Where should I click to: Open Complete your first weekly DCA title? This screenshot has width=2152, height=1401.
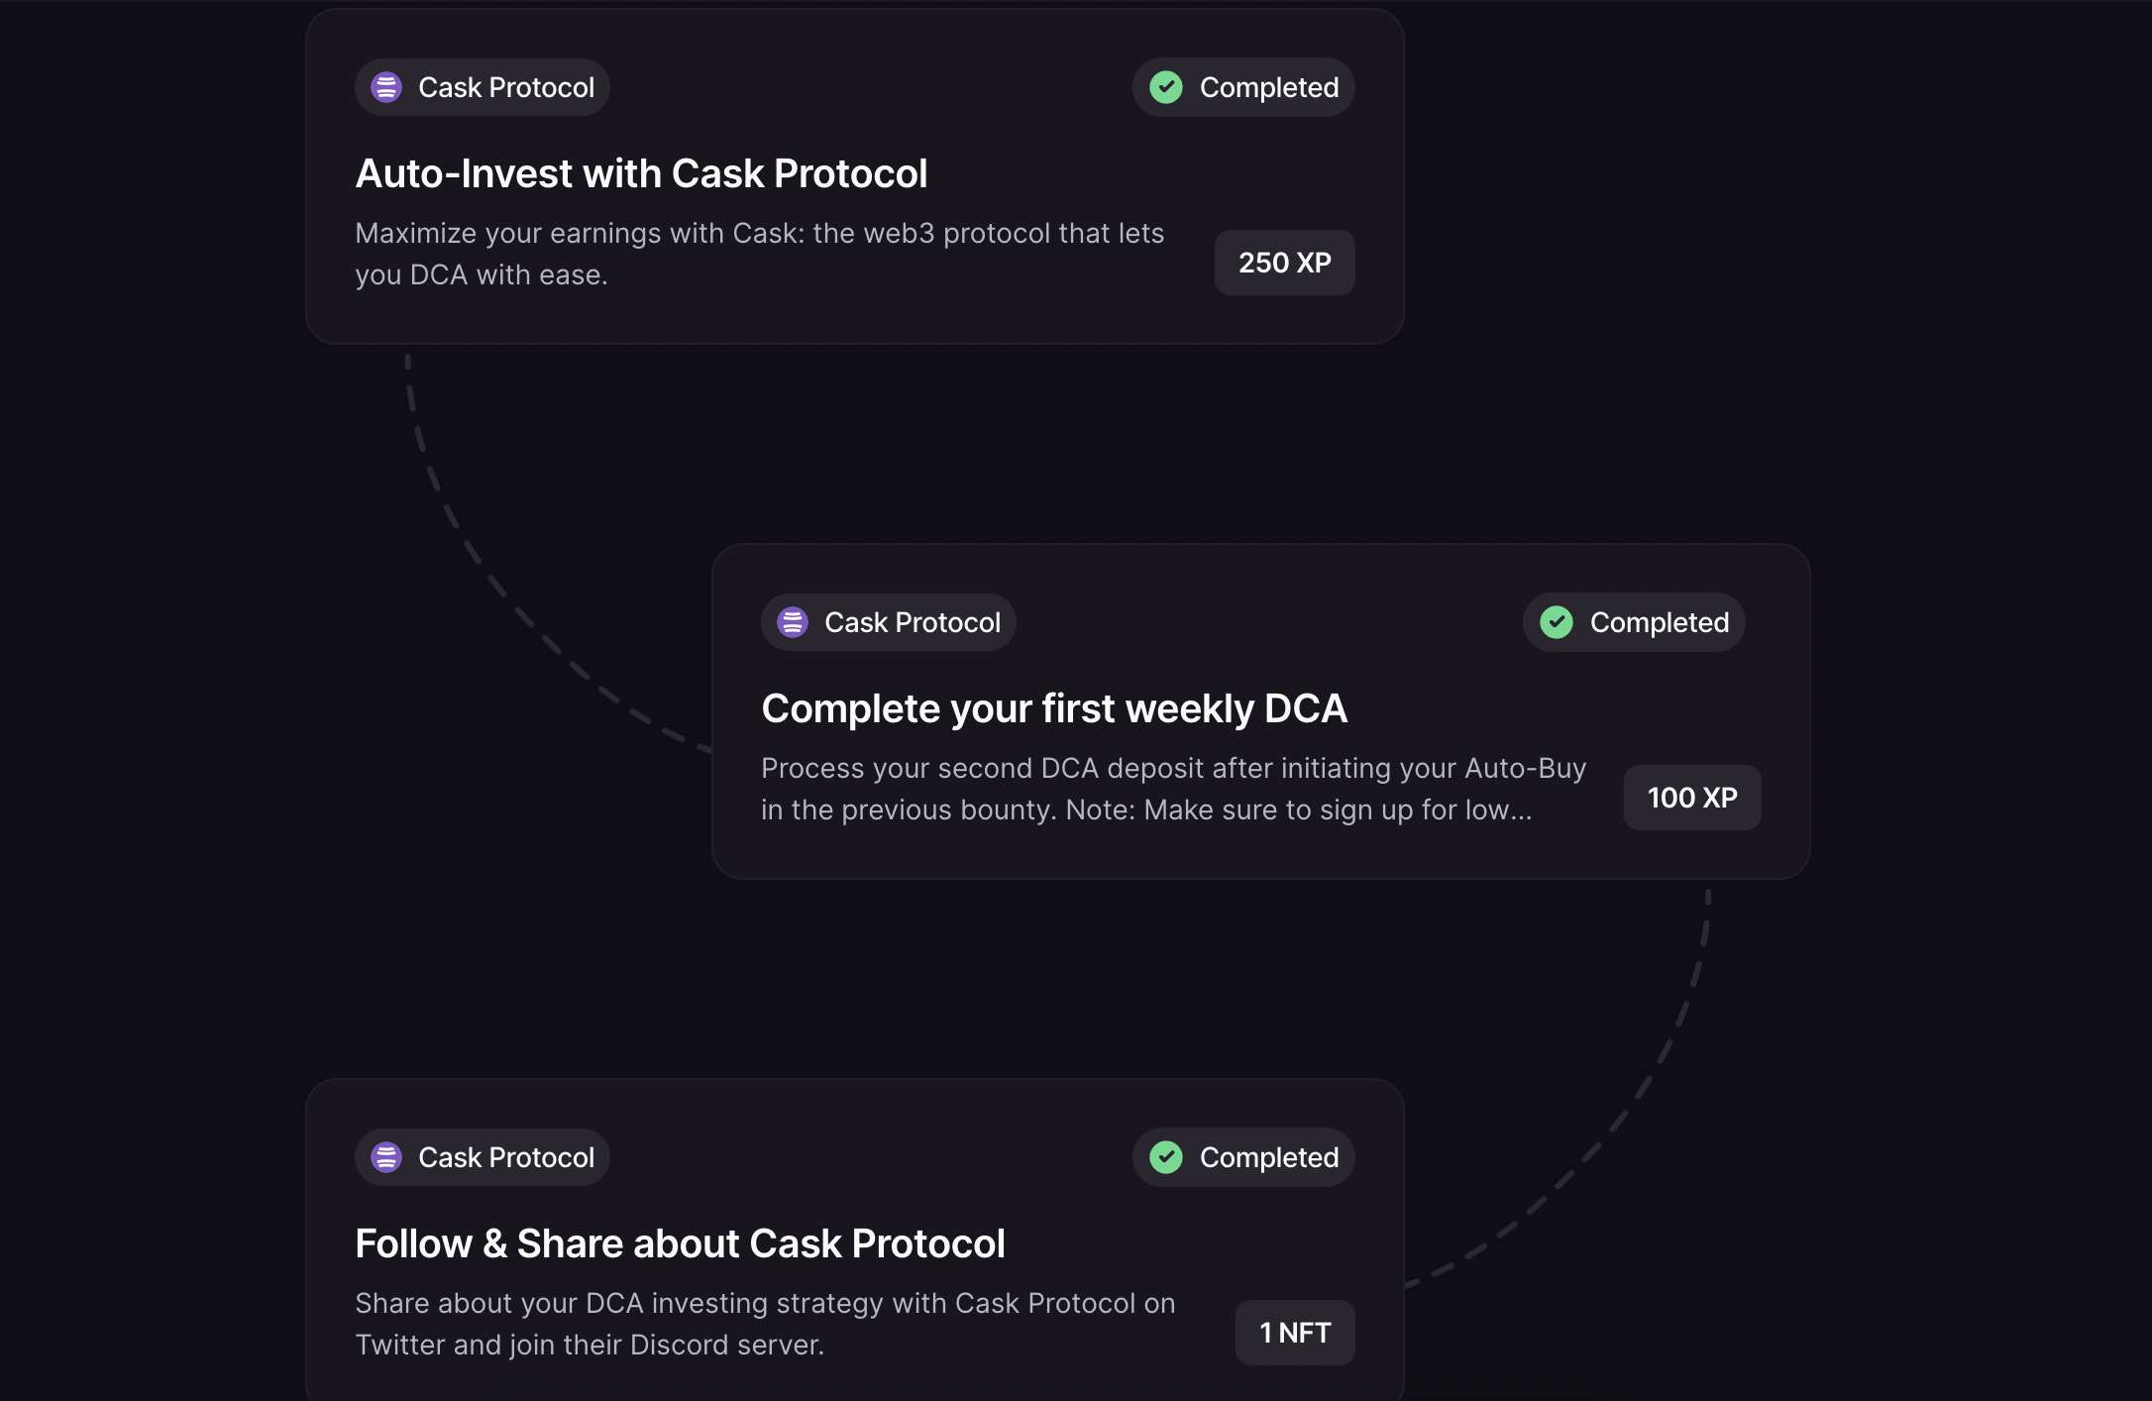1054,708
